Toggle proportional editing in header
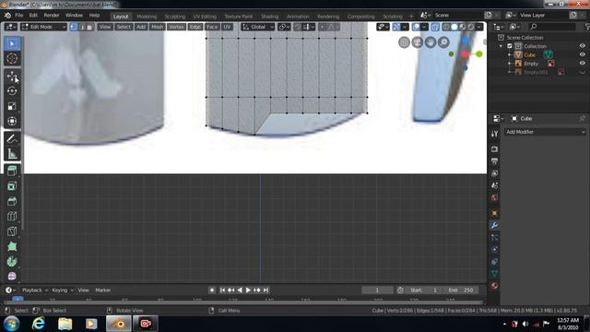The width and height of the screenshot is (590, 332). (323, 27)
